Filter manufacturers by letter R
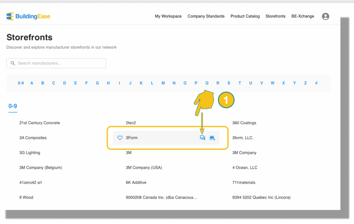The width and height of the screenshot is (354, 224). coord(218,83)
